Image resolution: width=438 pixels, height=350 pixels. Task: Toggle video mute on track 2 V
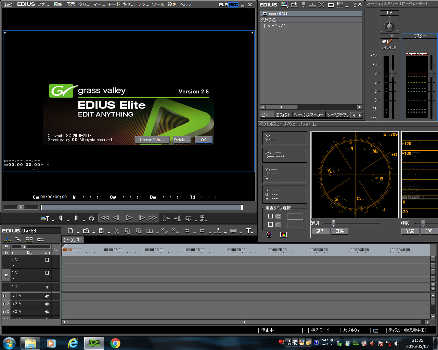(47, 260)
